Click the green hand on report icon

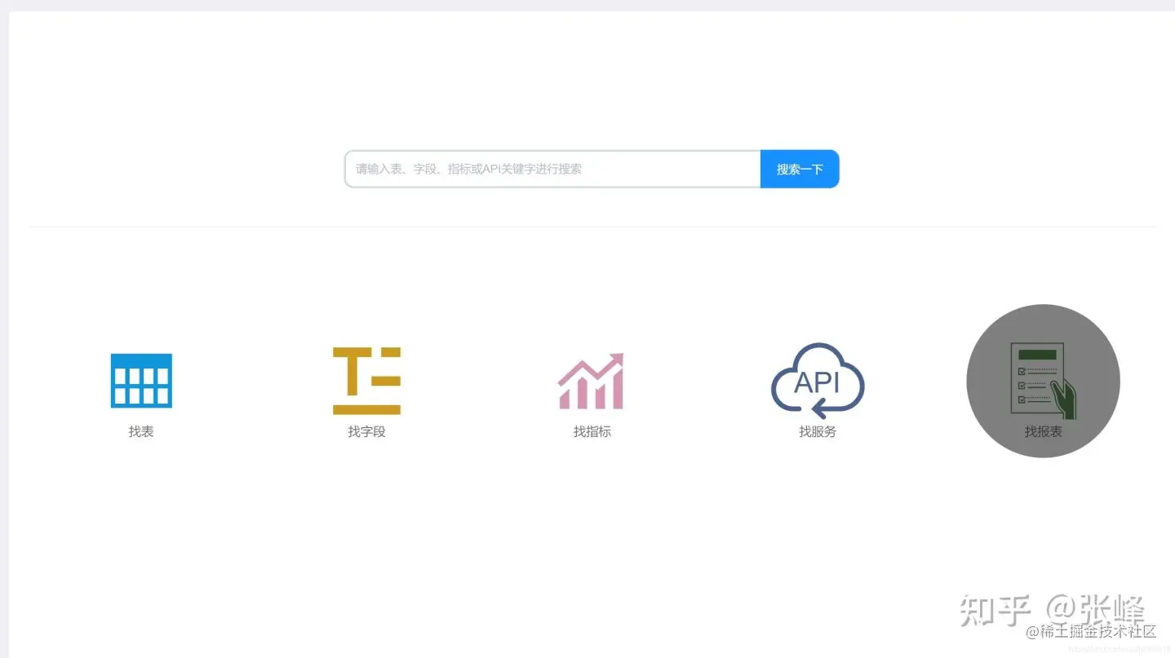1063,400
